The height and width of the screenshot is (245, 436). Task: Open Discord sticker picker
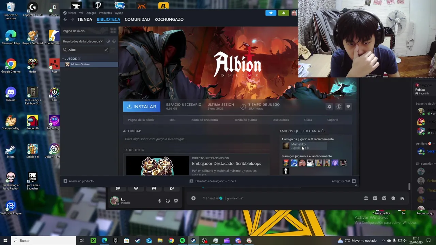pyautogui.click(x=384, y=198)
